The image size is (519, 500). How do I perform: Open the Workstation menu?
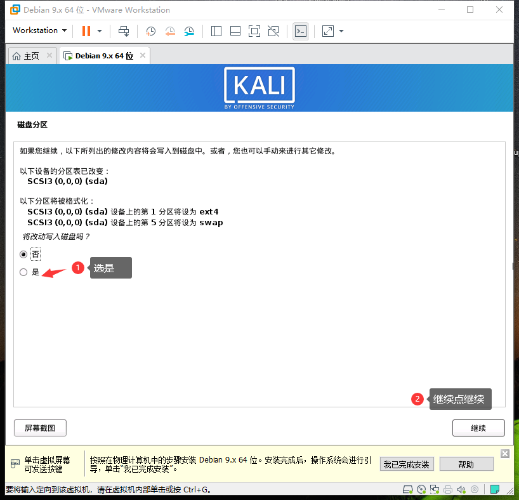(40, 30)
